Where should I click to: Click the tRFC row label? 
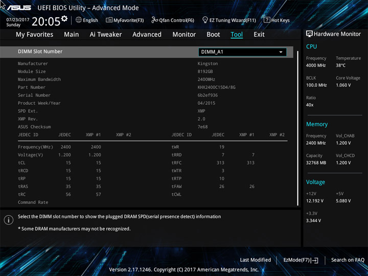(176, 163)
